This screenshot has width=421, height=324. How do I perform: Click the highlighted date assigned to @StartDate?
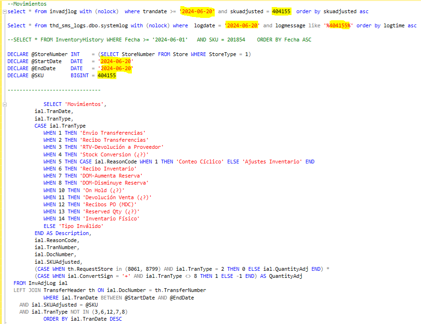coord(116,61)
